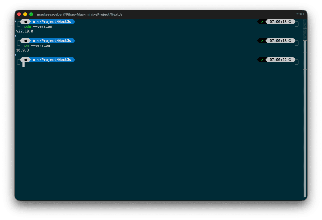Click the ~/Project path text in second prompt
Viewport: 322px width, 220px height.
48,41
